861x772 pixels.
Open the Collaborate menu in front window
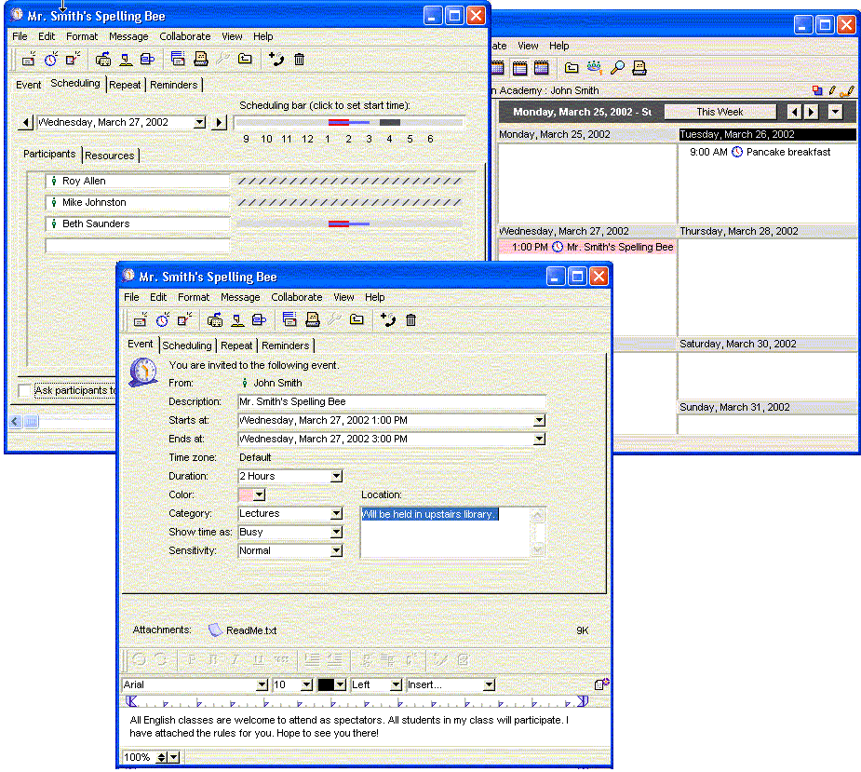296,297
